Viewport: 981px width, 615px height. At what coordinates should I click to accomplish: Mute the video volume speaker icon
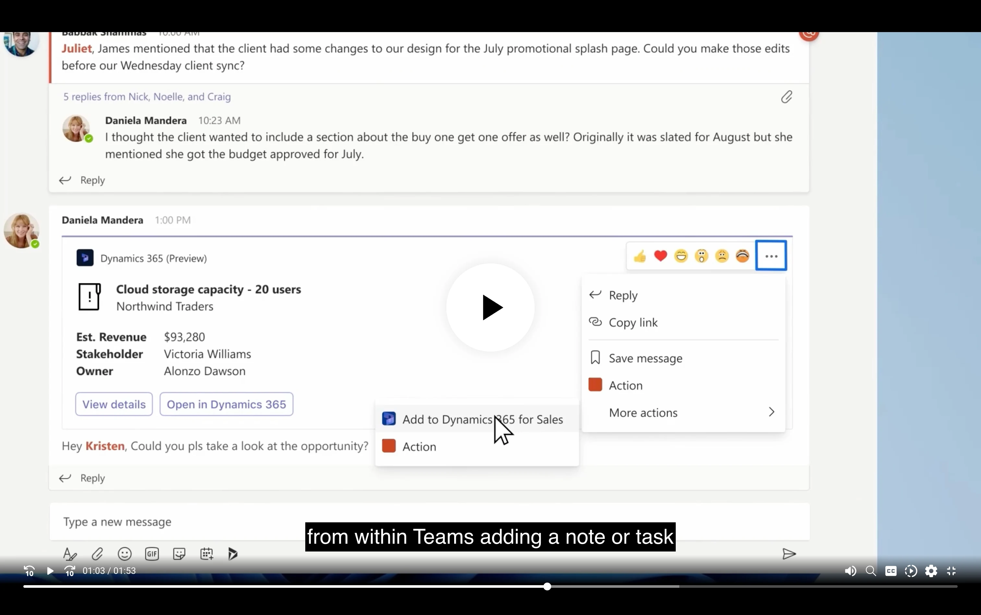click(x=850, y=571)
